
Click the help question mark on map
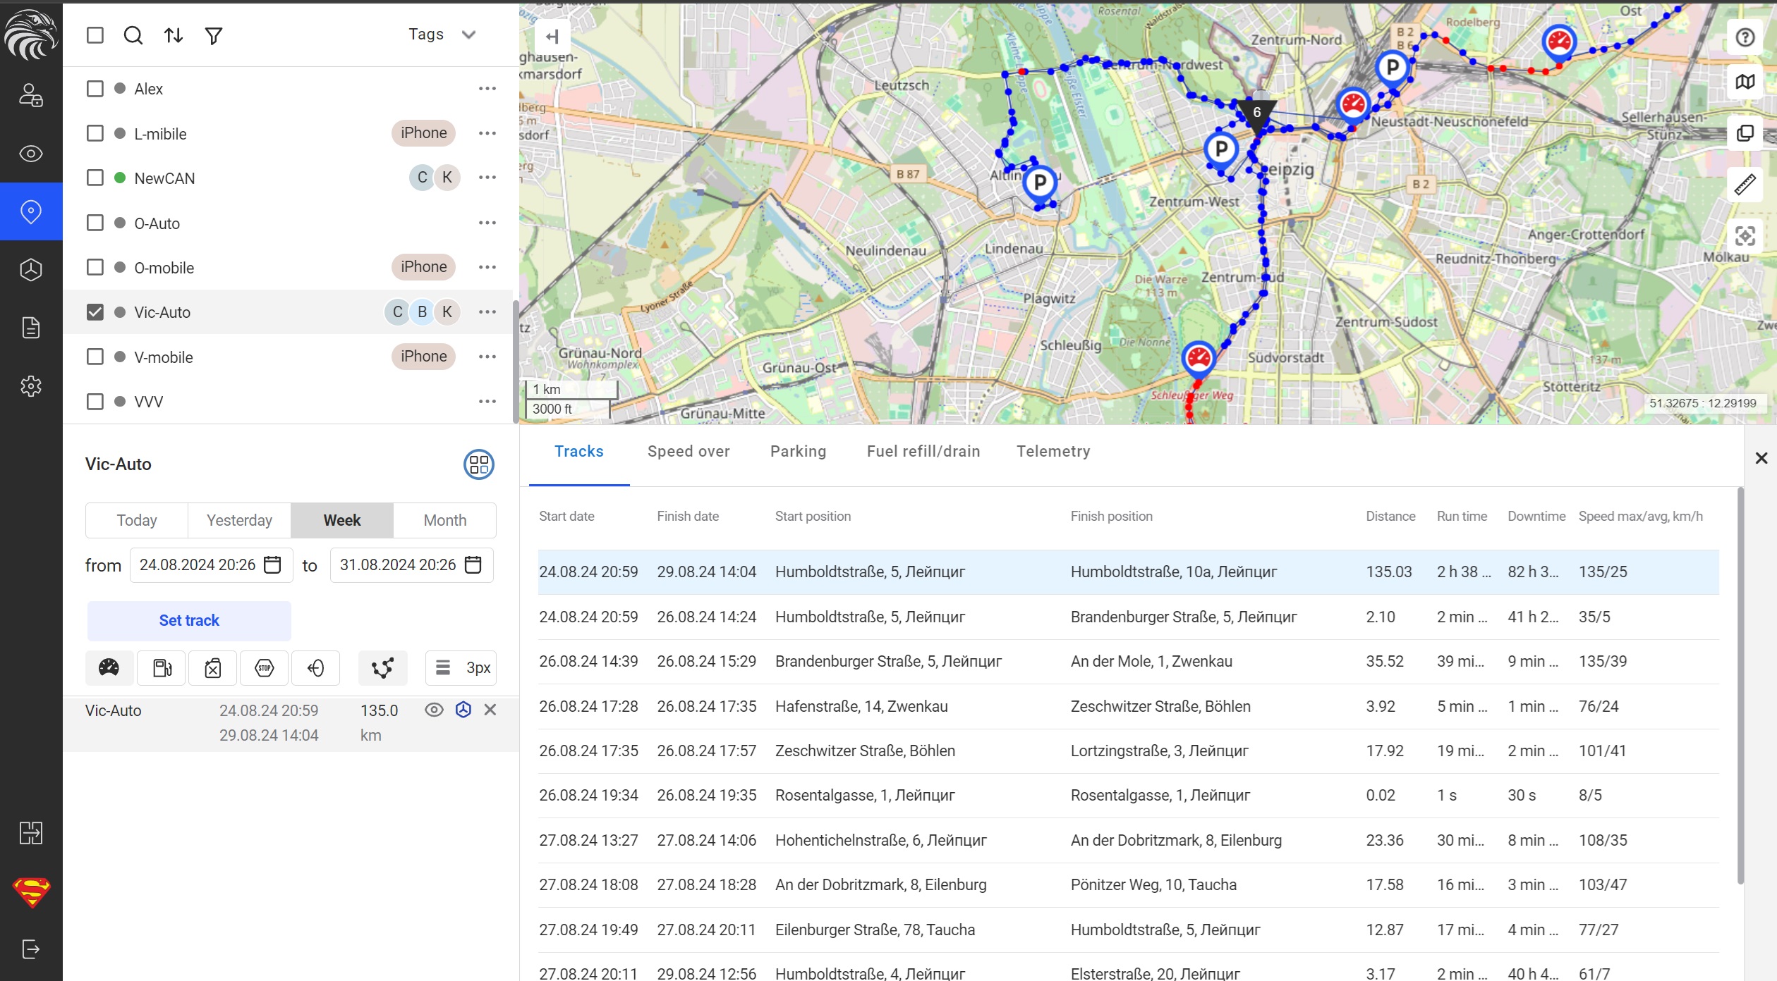click(1745, 37)
